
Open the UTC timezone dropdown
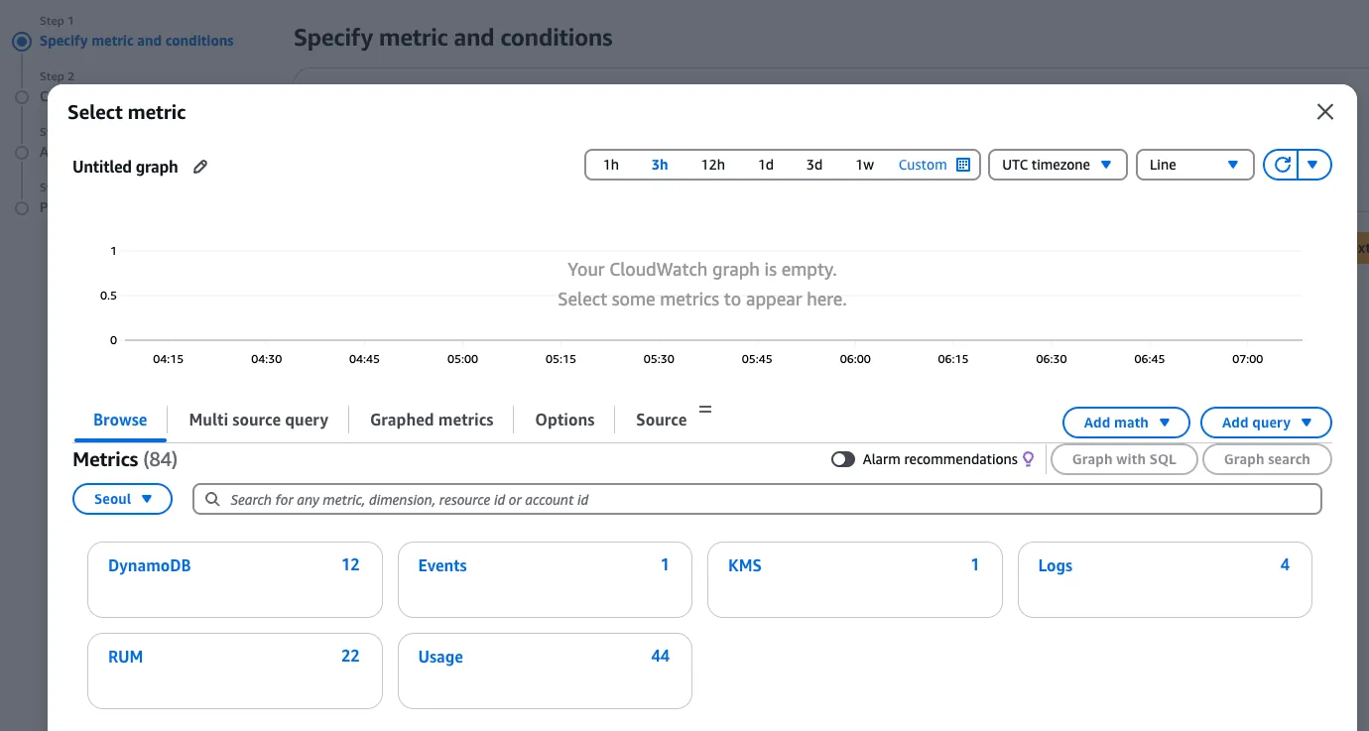tap(1058, 165)
